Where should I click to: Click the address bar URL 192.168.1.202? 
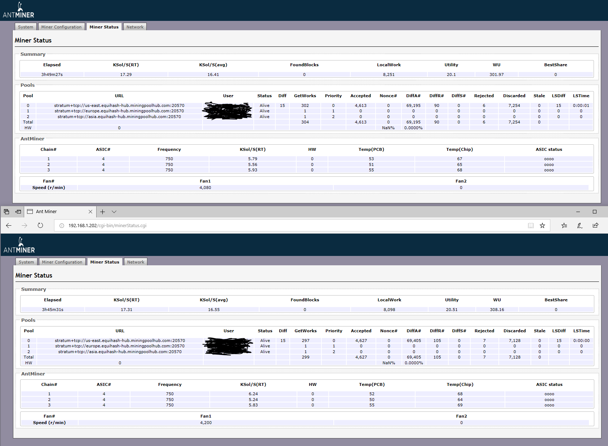(x=107, y=226)
